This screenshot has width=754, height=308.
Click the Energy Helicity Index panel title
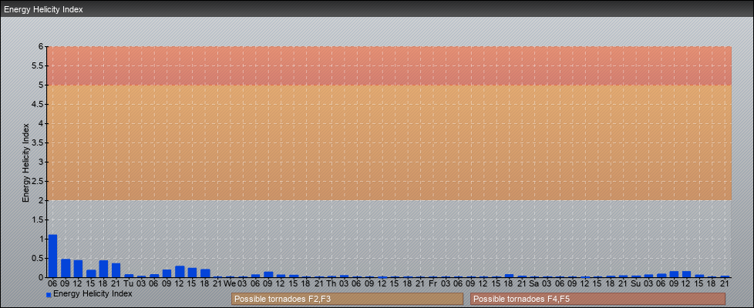[x=44, y=9]
